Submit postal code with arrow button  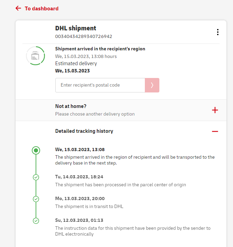152,85
